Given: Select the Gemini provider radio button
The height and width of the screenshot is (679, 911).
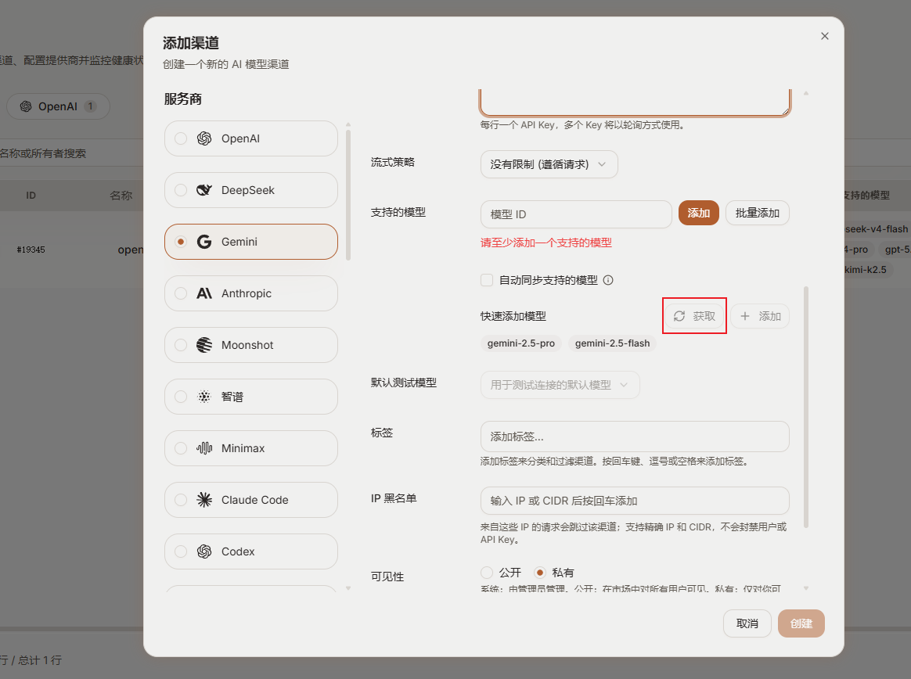Looking at the screenshot, I should (181, 242).
